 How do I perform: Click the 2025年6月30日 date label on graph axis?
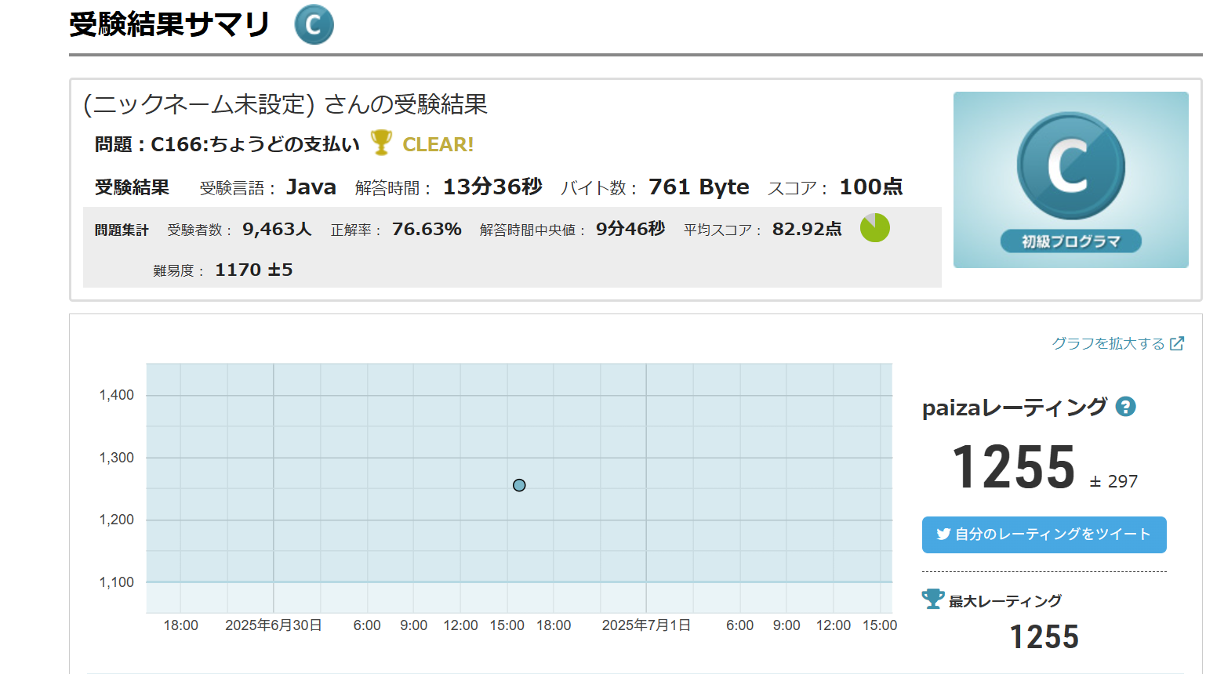tap(273, 625)
